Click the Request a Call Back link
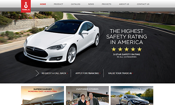The height and width of the screenshot is (105, 175). (x=54, y=73)
